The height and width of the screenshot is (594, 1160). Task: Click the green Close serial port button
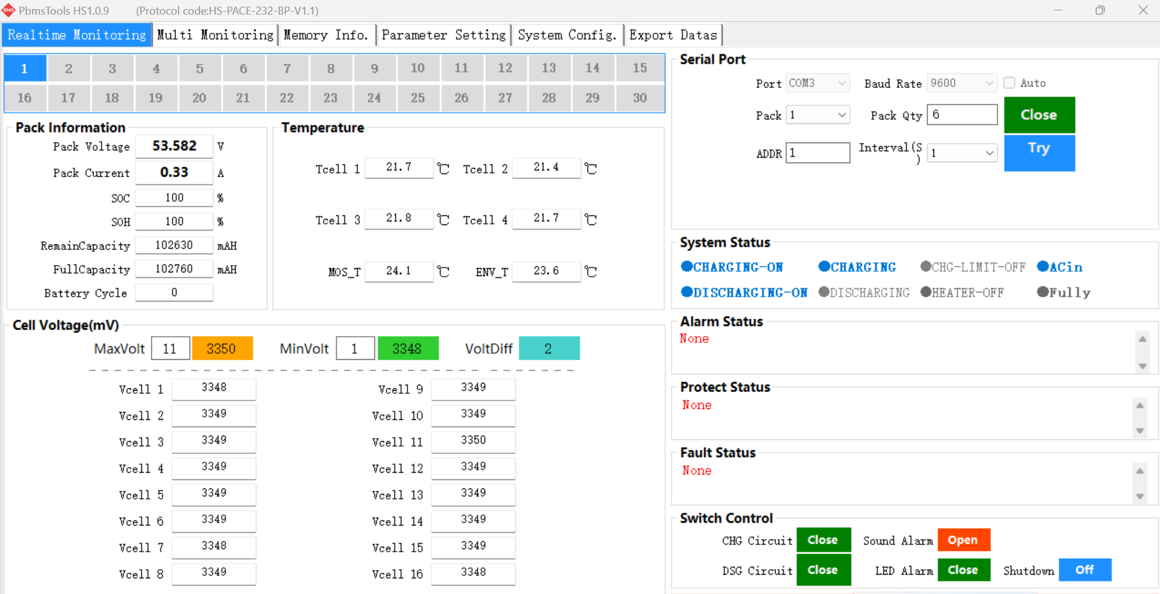coord(1039,115)
